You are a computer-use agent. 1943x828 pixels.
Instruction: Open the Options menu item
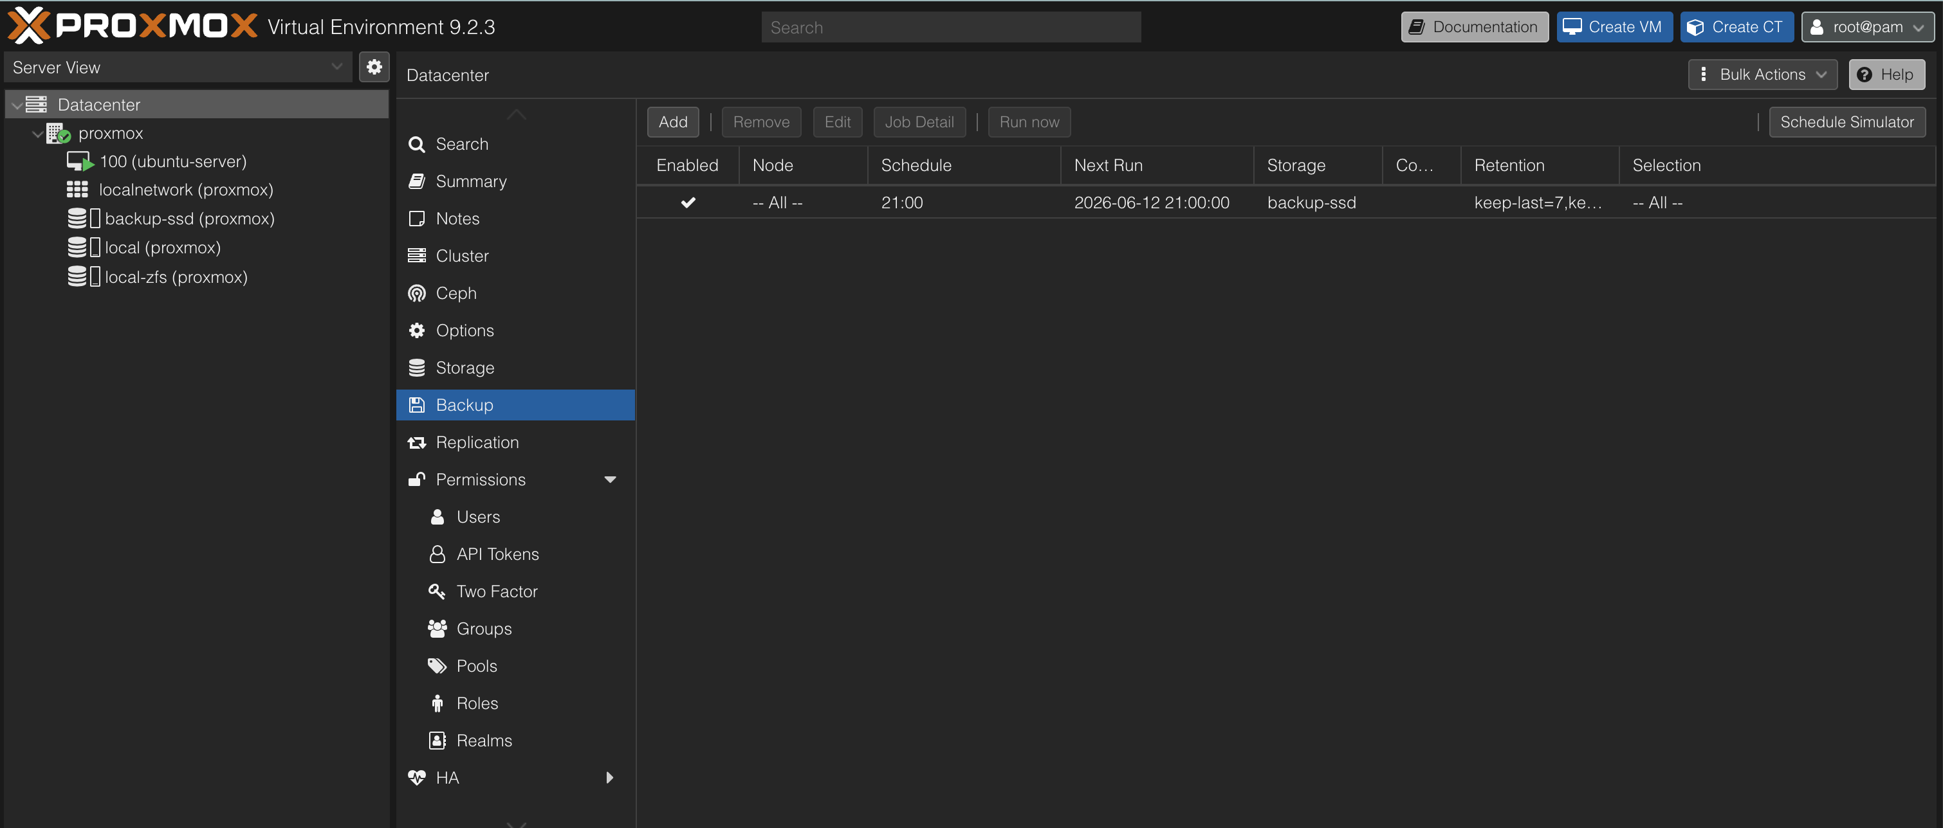pos(515,330)
